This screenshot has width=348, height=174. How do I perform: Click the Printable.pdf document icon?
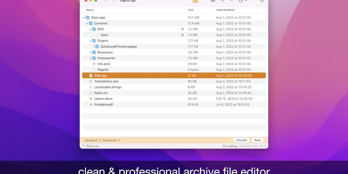tap(91, 104)
